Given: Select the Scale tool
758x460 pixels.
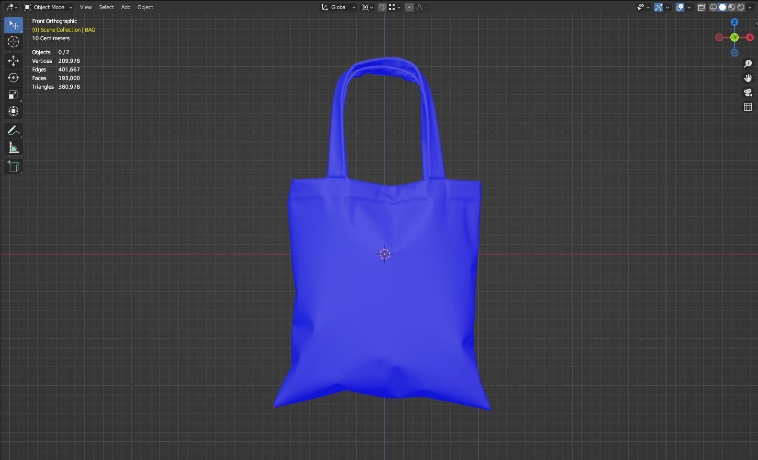Looking at the screenshot, I should pyautogui.click(x=13, y=94).
